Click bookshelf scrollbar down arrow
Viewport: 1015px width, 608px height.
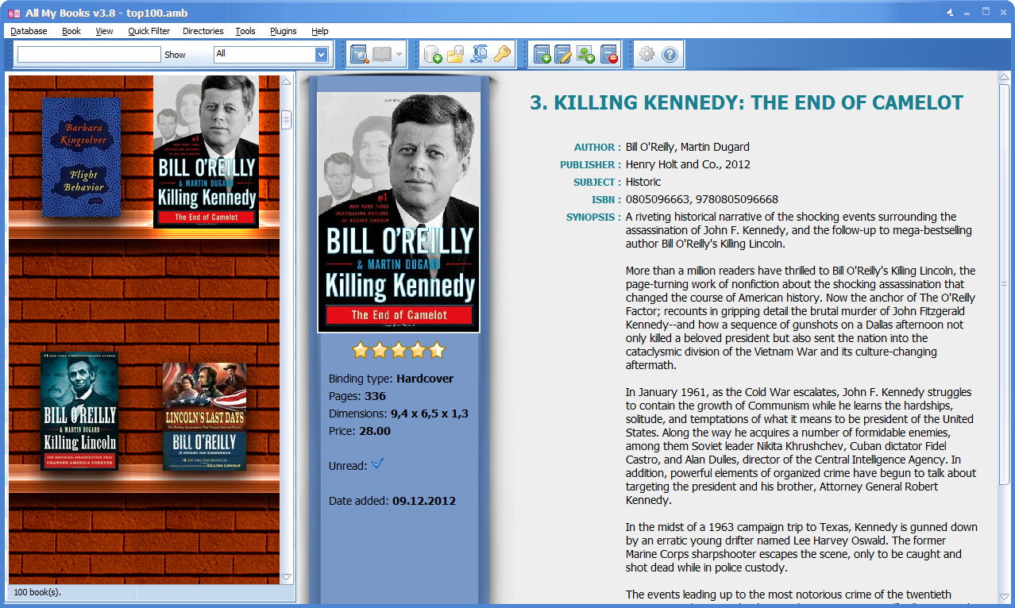click(287, 578)
